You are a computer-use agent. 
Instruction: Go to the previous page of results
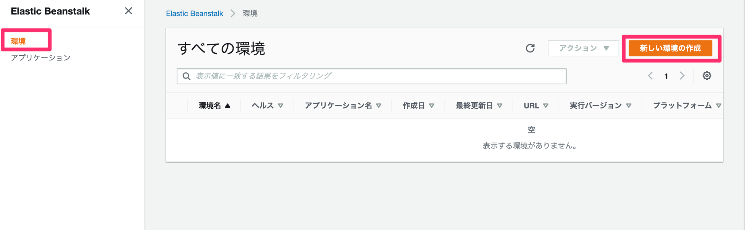click(650, 75)
